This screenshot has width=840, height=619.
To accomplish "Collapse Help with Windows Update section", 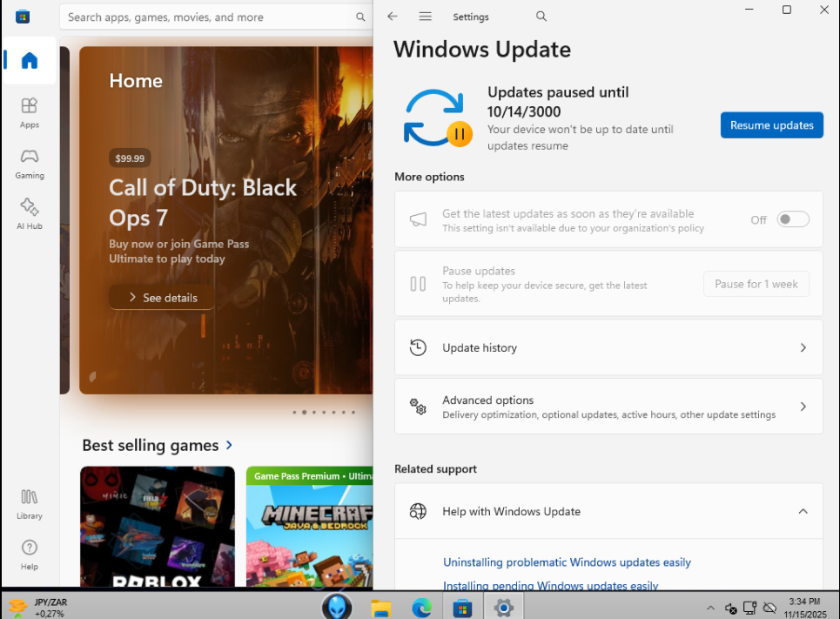I will [803, 511].
